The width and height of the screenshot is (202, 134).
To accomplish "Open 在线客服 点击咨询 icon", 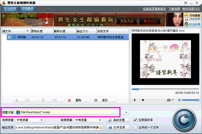I will click(x=192, y=17).
